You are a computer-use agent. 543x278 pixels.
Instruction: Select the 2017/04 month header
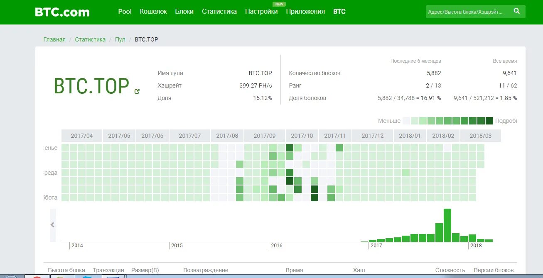pyautogui.click(x=82, y=136)
